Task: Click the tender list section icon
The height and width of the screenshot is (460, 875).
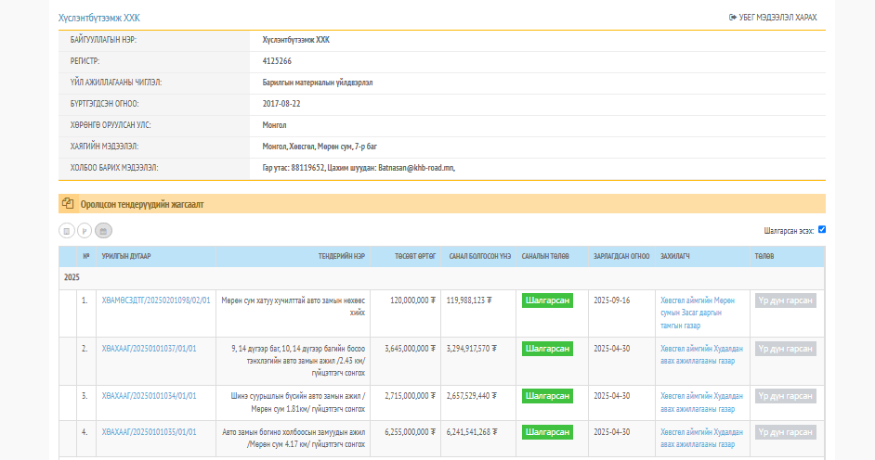Action: 68,203
